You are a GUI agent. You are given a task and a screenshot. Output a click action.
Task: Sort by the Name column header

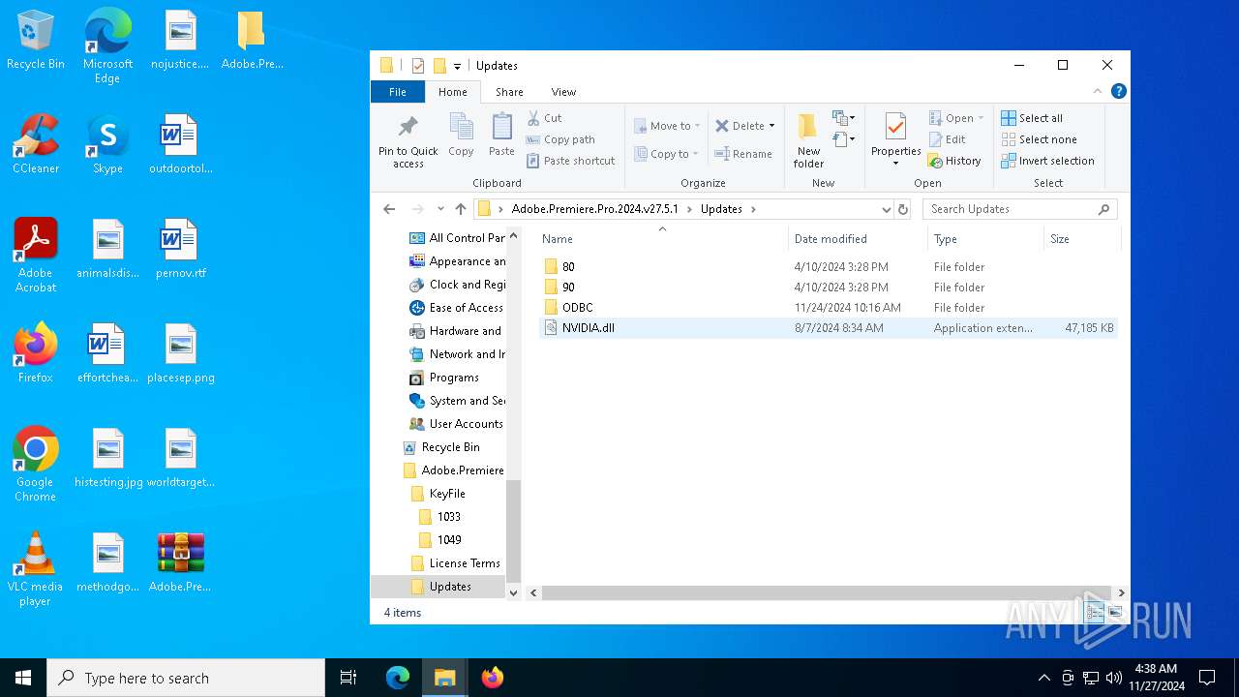click(x=662, y=239)
